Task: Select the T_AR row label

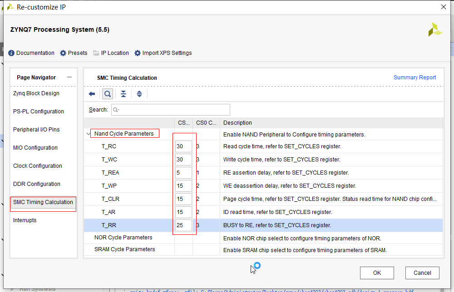Action: click(x=109, y=212)
